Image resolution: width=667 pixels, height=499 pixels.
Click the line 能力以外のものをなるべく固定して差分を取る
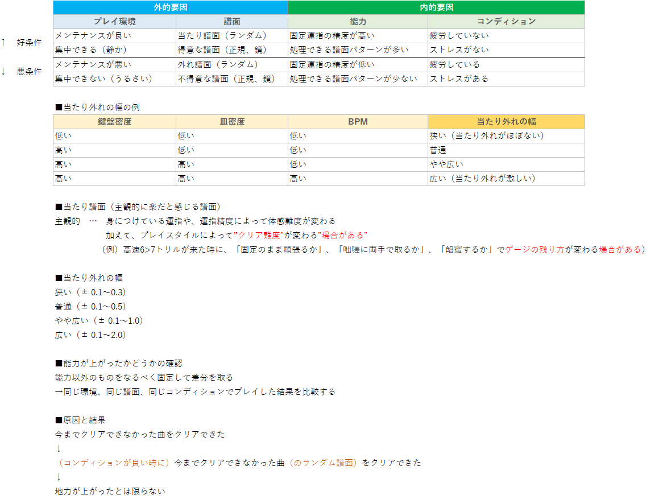click(144, 378)
